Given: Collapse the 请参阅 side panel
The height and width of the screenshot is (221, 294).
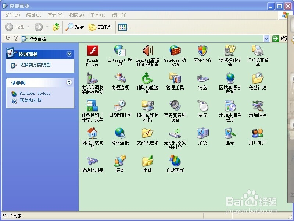Looking at the screenshot, I should tap(69, 82).
